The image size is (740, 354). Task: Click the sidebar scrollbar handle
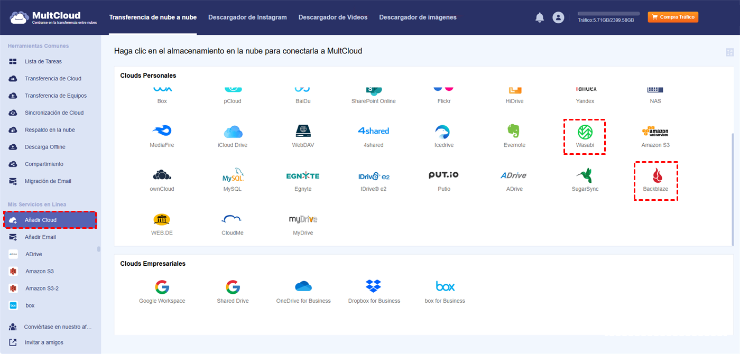click(98, 249)
